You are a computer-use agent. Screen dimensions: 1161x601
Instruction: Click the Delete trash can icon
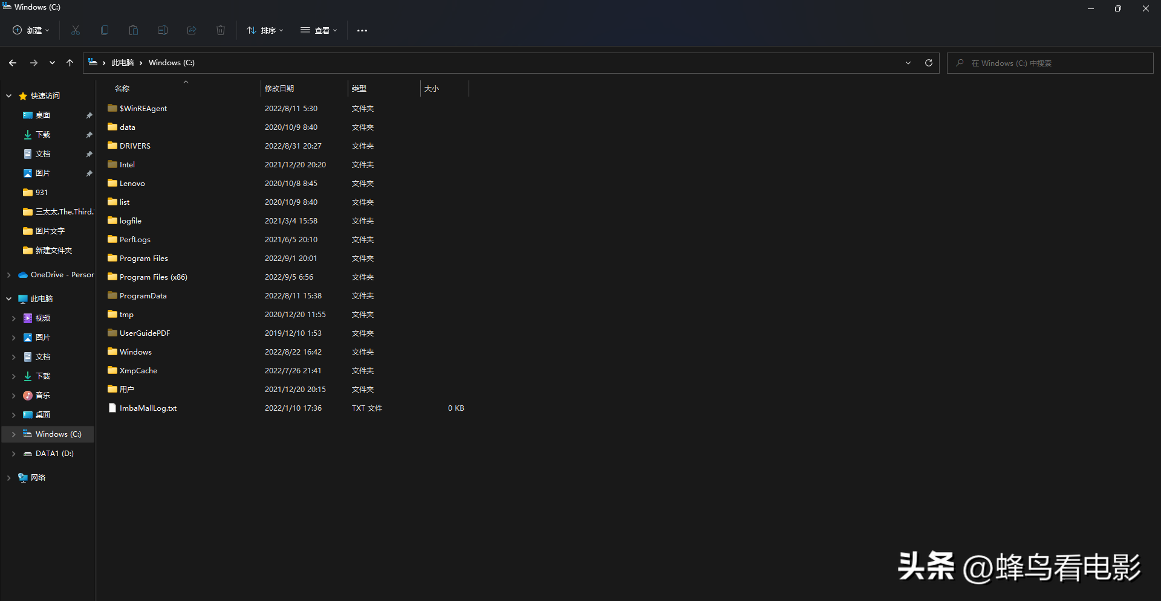click(221, 30)
